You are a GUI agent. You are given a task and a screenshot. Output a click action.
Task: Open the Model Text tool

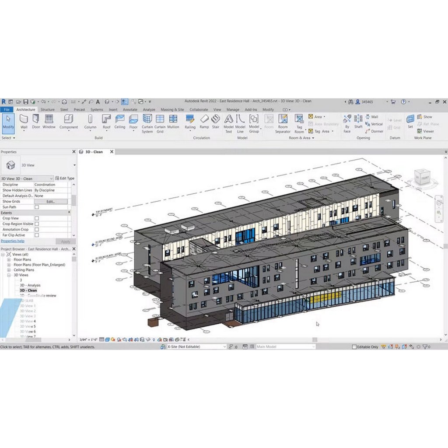[228, 122]
